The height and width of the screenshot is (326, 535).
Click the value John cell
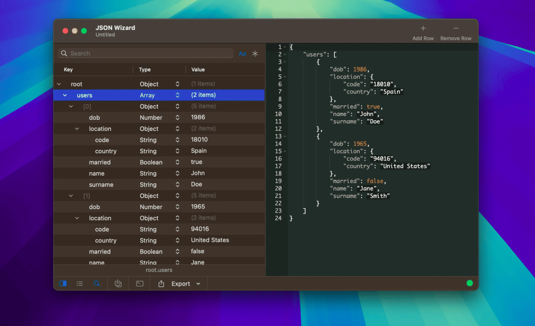tap(198, 173)
